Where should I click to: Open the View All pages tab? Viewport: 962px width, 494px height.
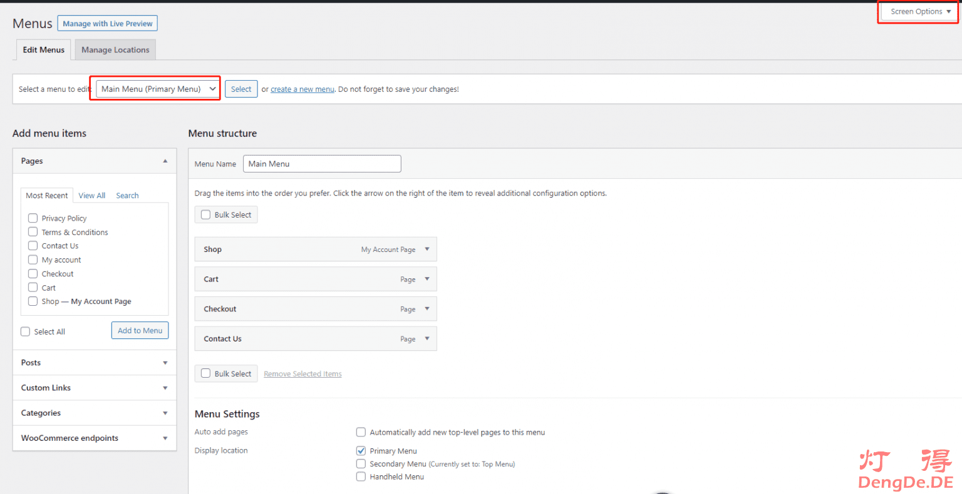click(91, 196)
